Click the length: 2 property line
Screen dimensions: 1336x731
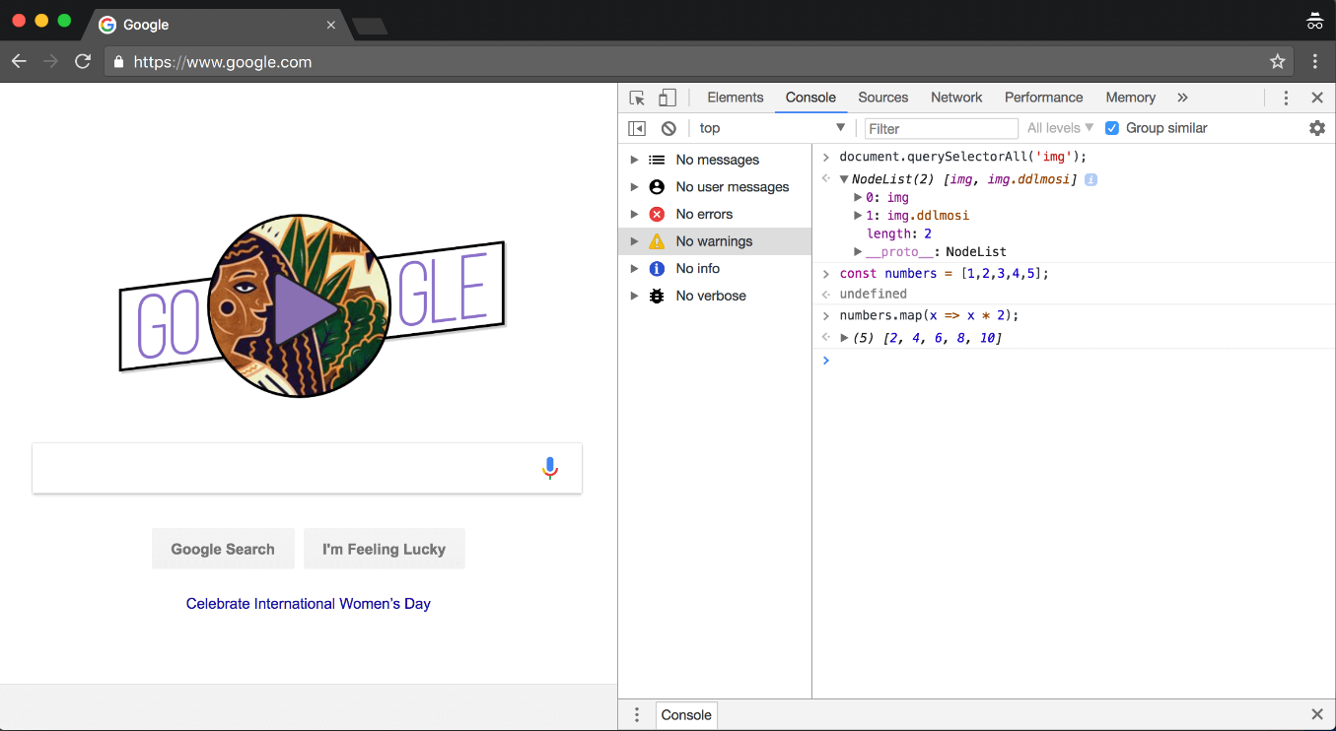tap(899, 234)
